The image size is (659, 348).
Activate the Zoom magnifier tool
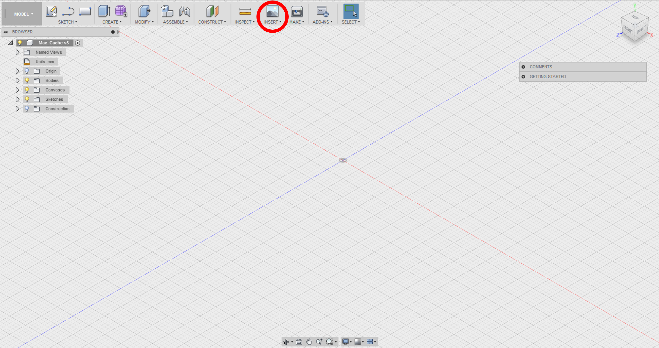(x=319, y=342)
